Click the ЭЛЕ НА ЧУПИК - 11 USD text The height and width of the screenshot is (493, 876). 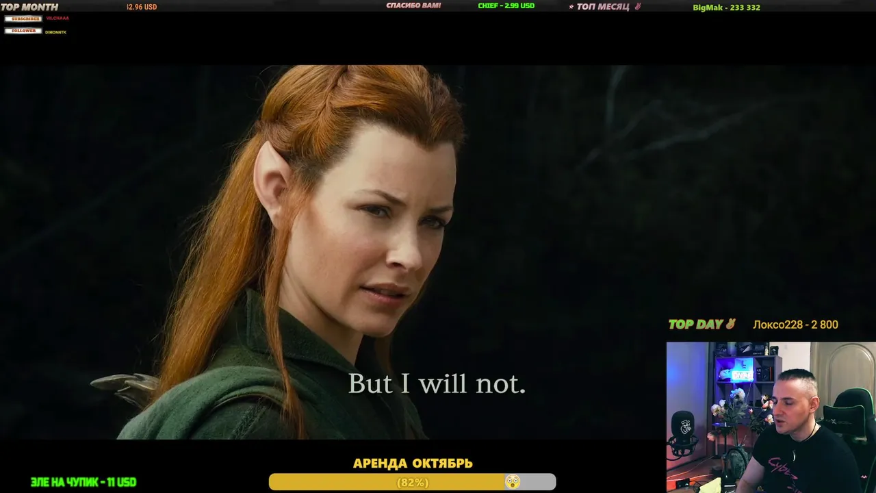(x=83, y=482)
